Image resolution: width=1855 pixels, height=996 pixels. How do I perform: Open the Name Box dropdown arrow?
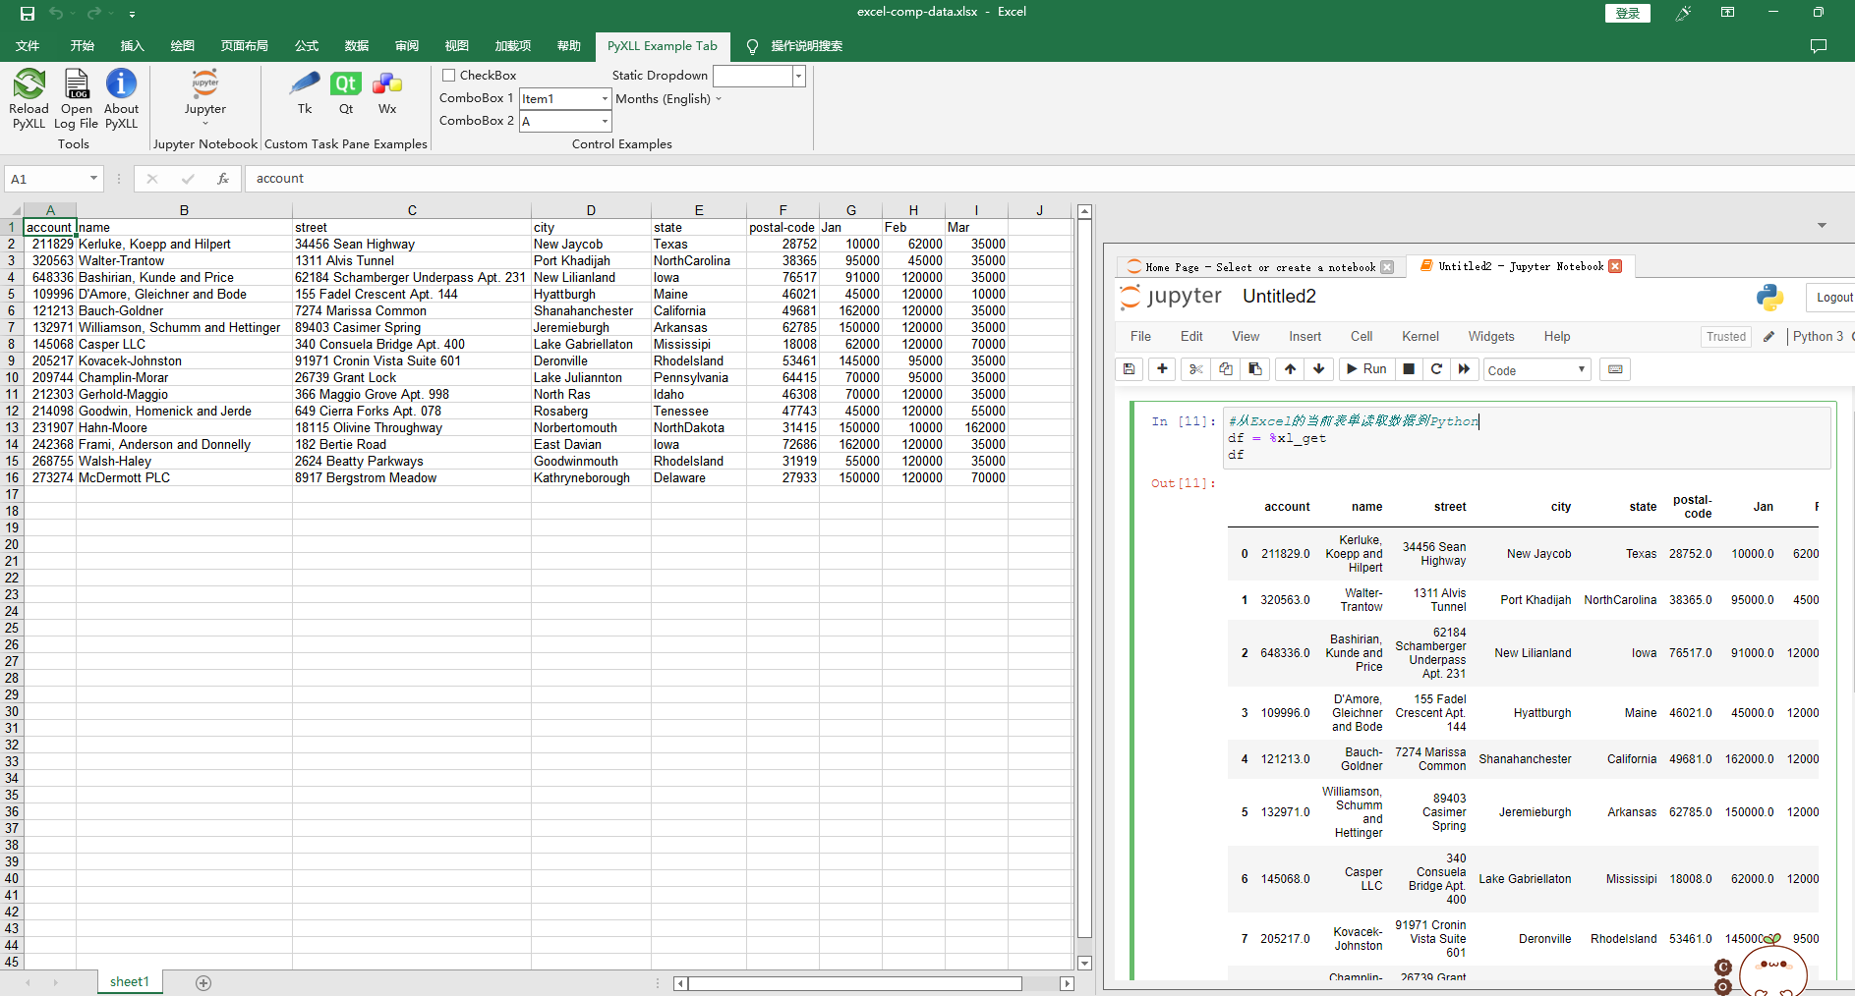coord(93,179)
